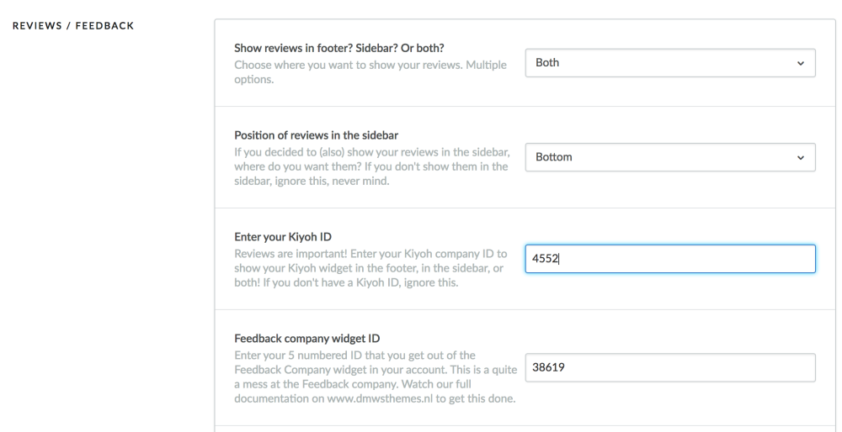
Task: Select the 'Bottom' value text in dropdown
Action: [x=554, y=157]
